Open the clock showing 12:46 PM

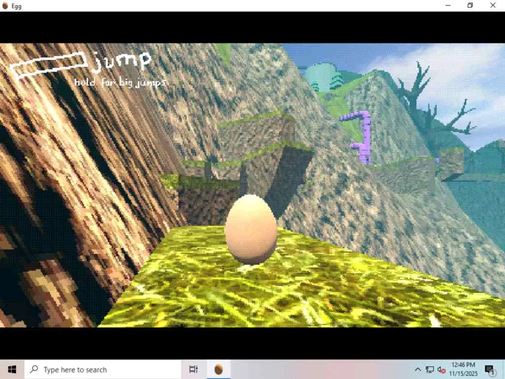463,369
